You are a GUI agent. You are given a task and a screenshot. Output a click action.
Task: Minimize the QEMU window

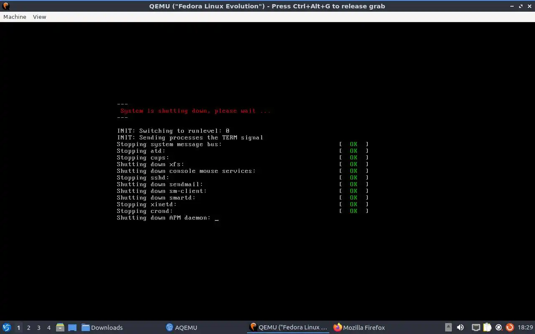[512, 6]
